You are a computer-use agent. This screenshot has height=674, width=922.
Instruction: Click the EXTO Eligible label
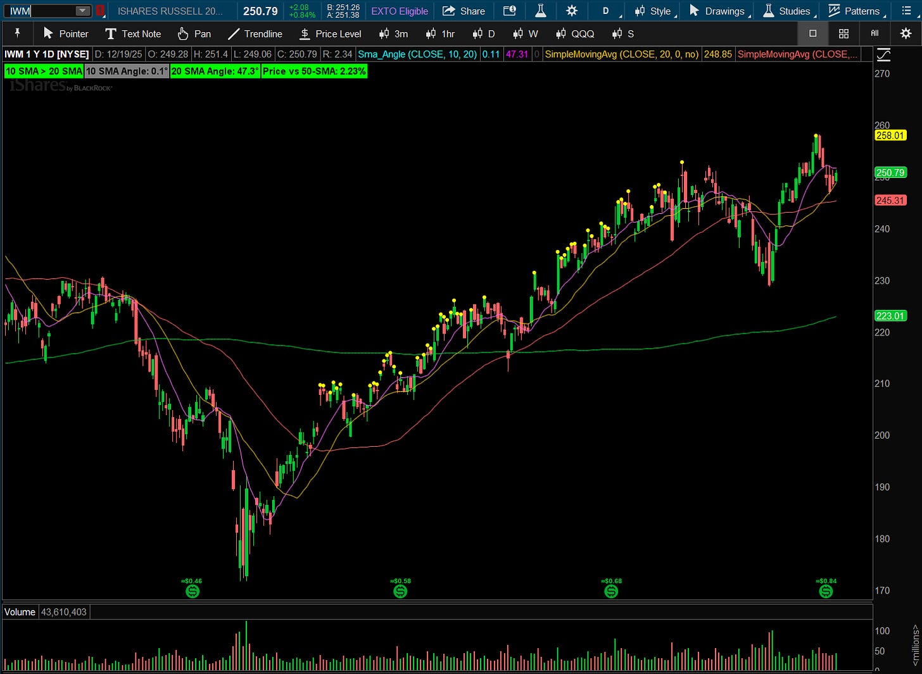click(400, 11)
